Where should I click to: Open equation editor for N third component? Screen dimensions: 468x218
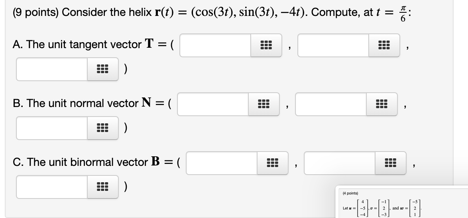coord(102,128)
